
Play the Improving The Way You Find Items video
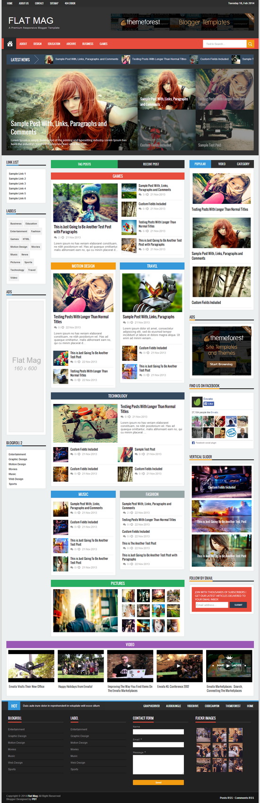130,666
